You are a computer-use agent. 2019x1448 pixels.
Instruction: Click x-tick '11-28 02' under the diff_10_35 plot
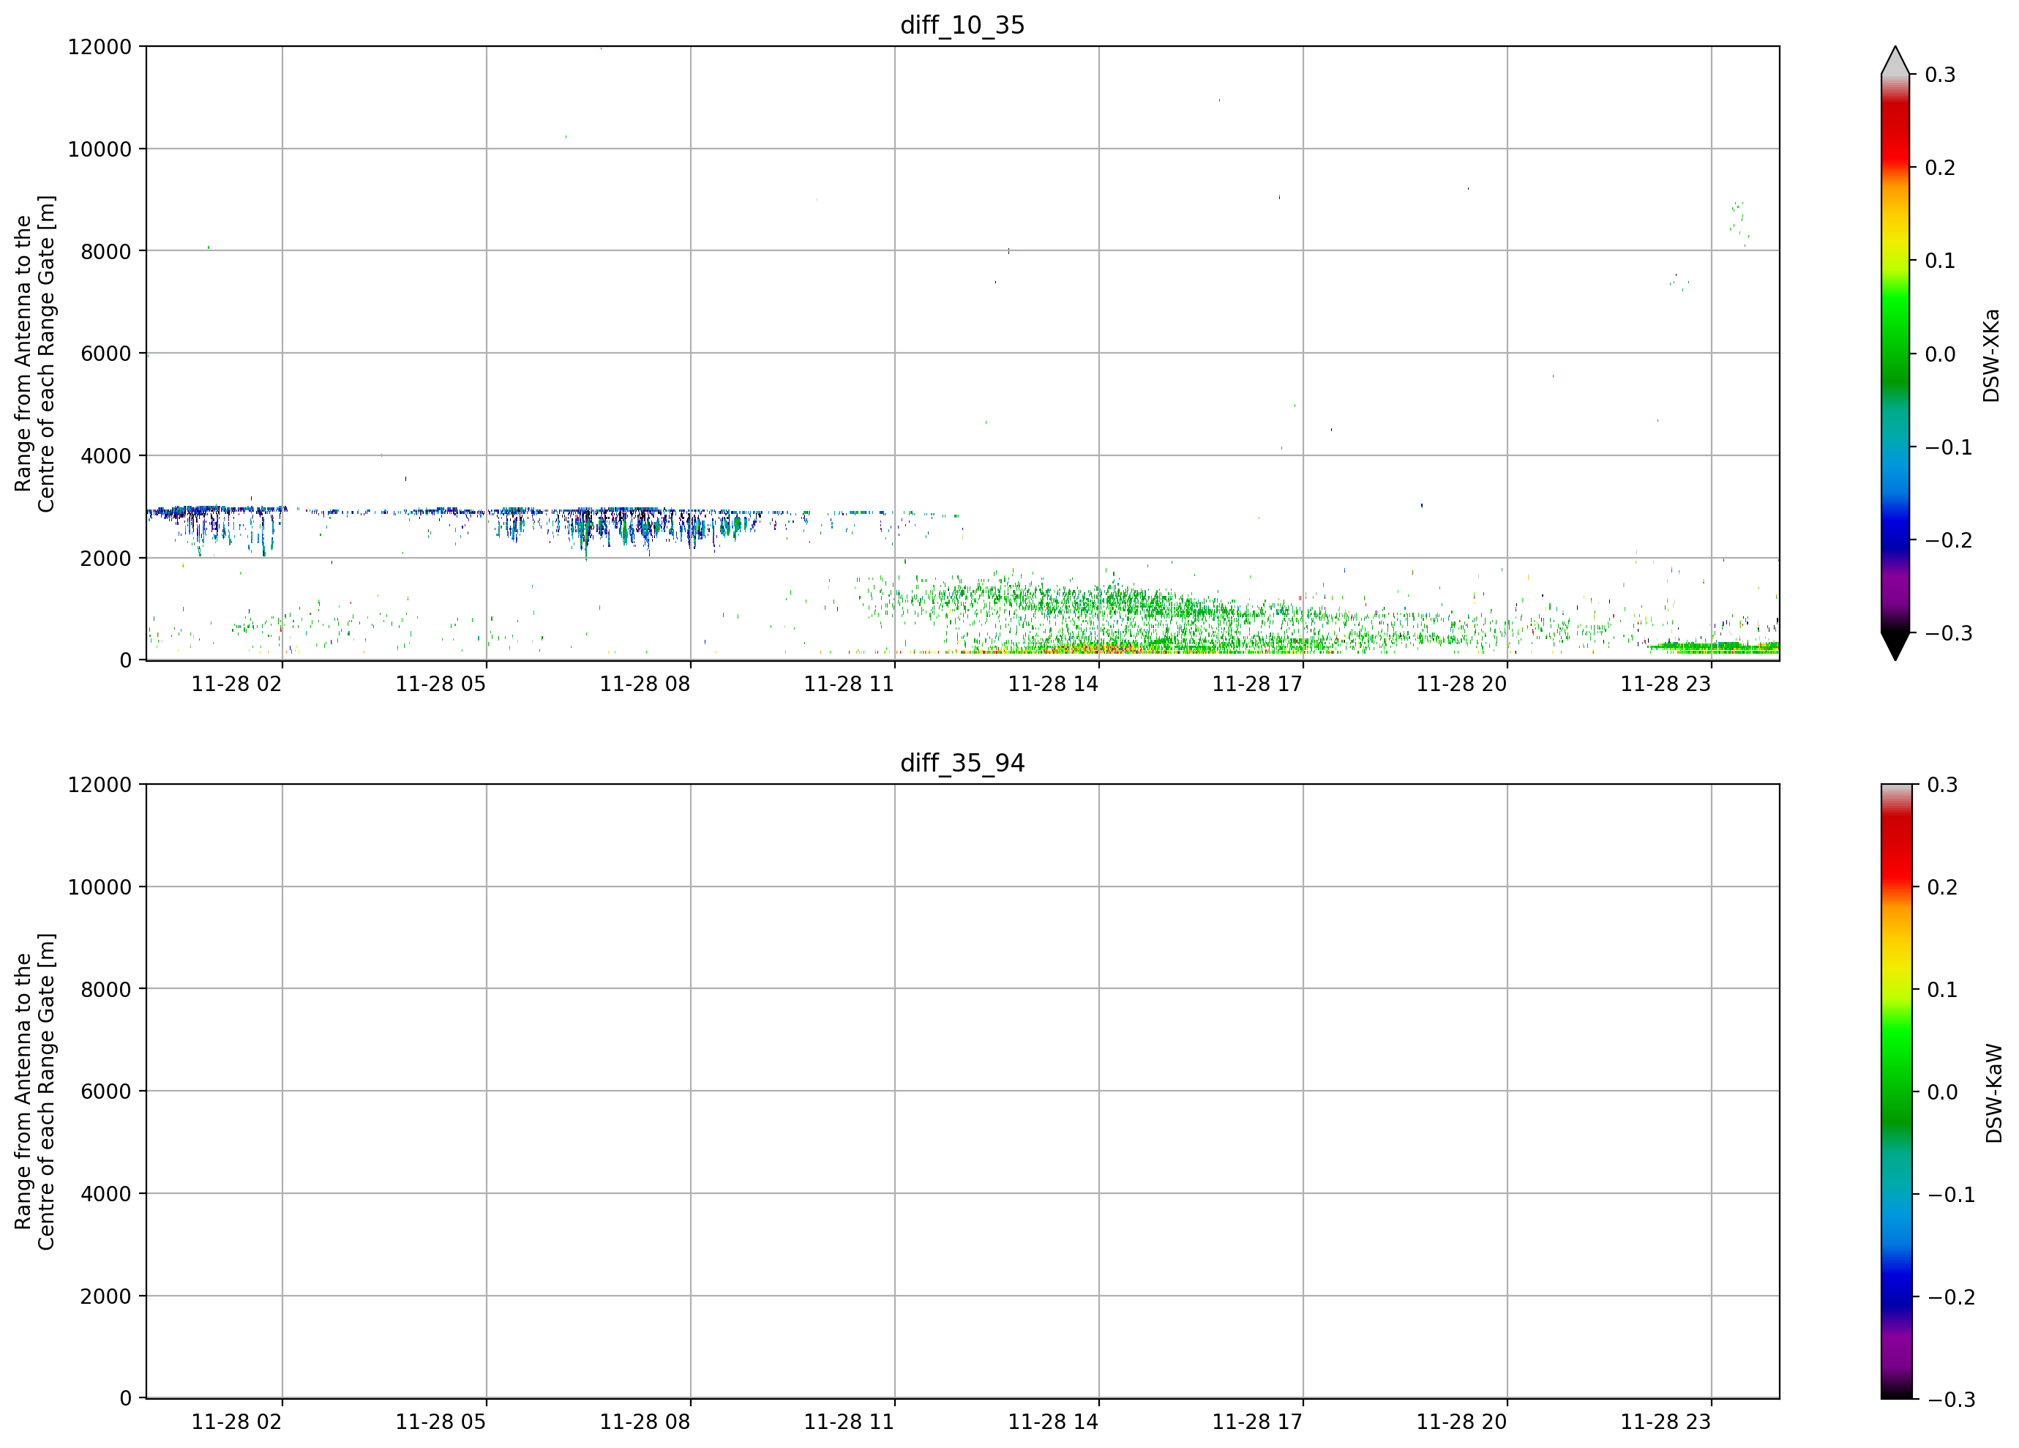pos(237,684)
